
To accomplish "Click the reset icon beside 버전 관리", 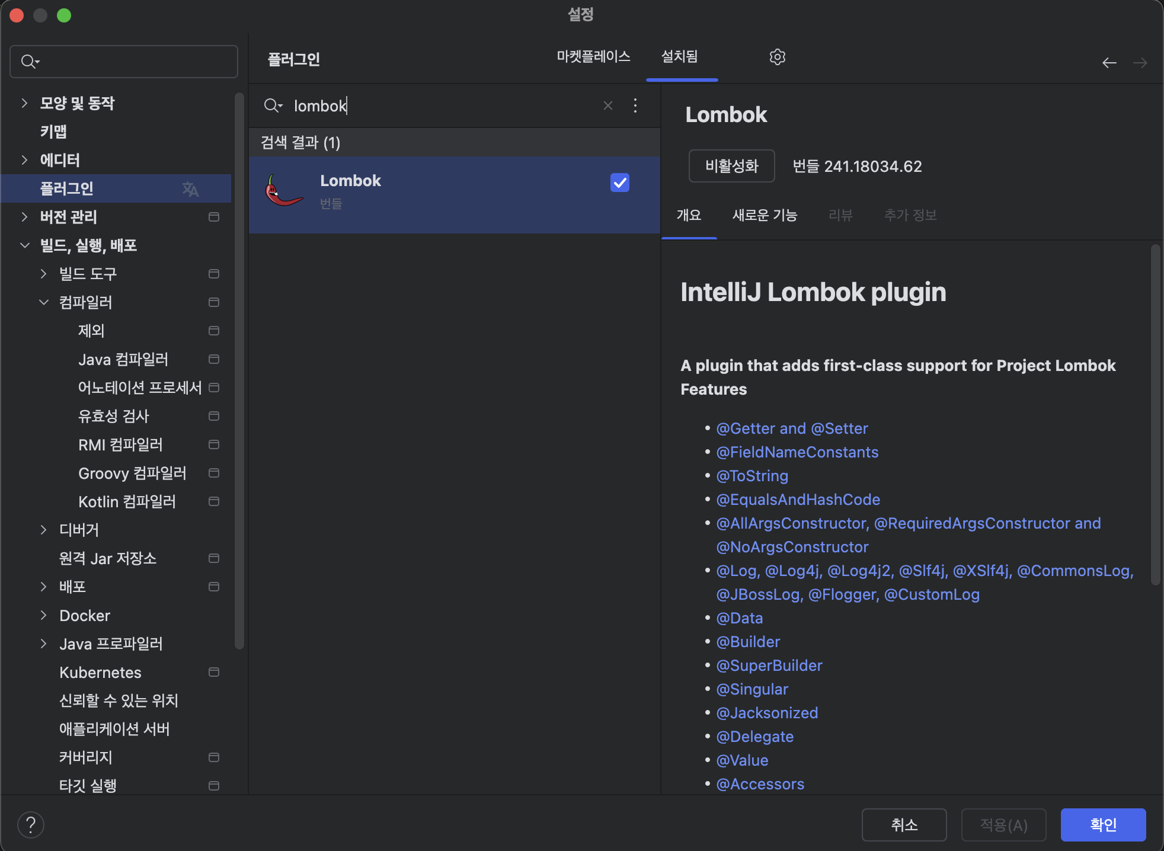I will 213,217.
